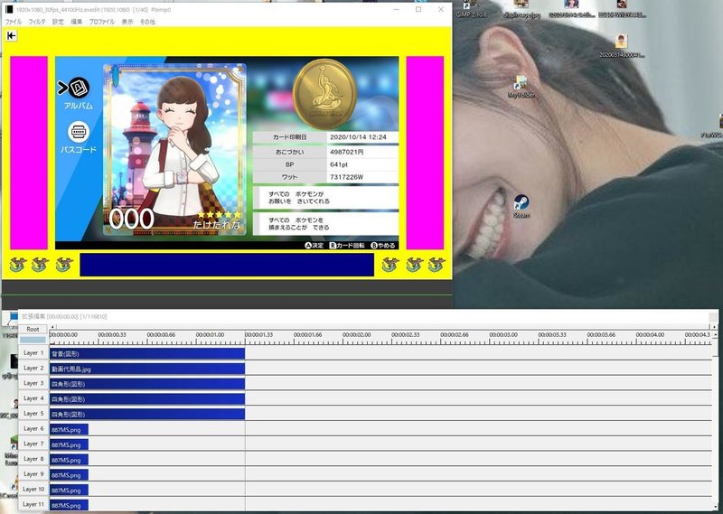Select the 887MS.png object on Layer 7
Screen dimensions: 723x514
[70, 444]
